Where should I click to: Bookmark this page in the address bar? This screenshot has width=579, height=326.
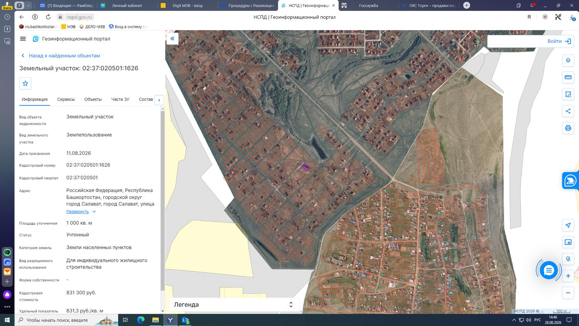click(529, 17)
